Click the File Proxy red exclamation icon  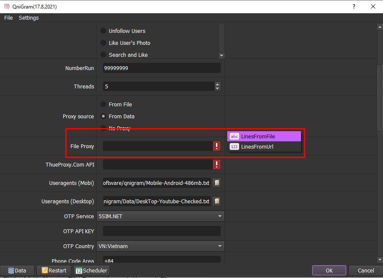(216, 146)
